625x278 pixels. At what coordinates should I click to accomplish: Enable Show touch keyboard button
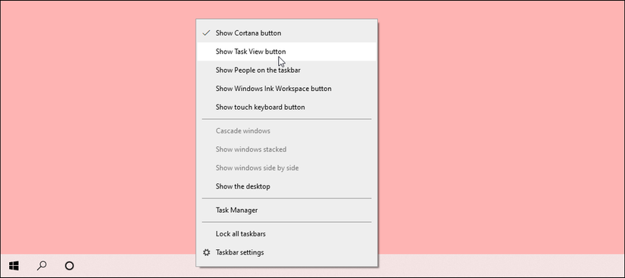286,107
